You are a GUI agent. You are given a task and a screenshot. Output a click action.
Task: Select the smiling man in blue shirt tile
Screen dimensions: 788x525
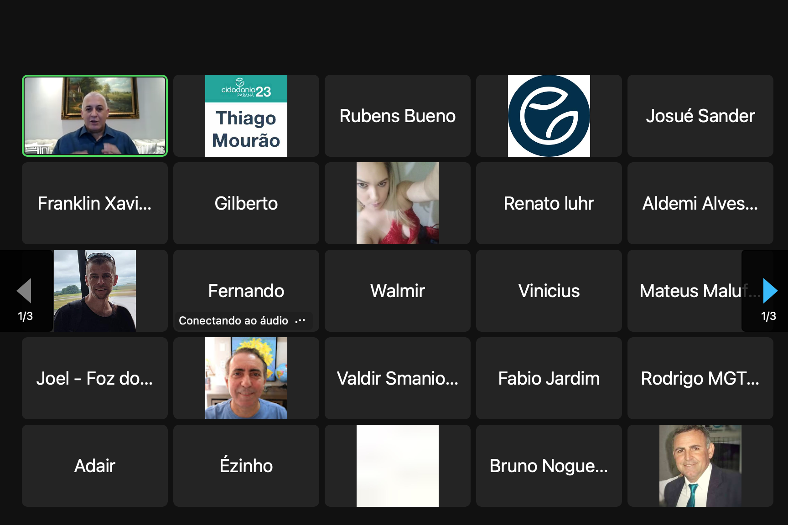pos(246,378)
